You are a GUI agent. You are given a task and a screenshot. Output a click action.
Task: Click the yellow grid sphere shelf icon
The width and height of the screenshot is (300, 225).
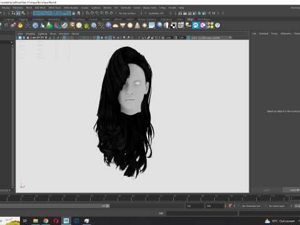point(79,26)
